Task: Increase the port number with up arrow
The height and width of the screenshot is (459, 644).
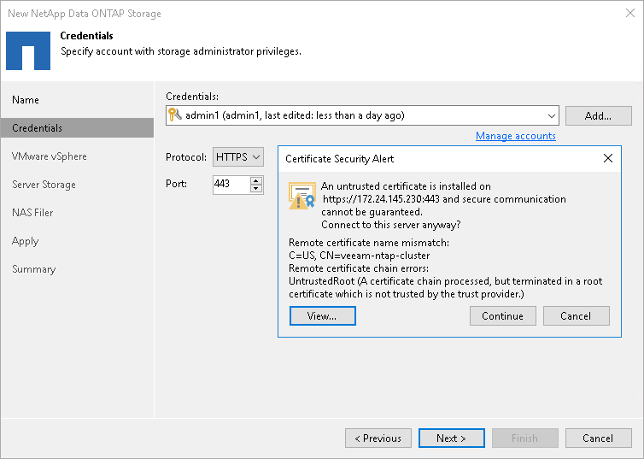Action: click(x=256, y=179)
